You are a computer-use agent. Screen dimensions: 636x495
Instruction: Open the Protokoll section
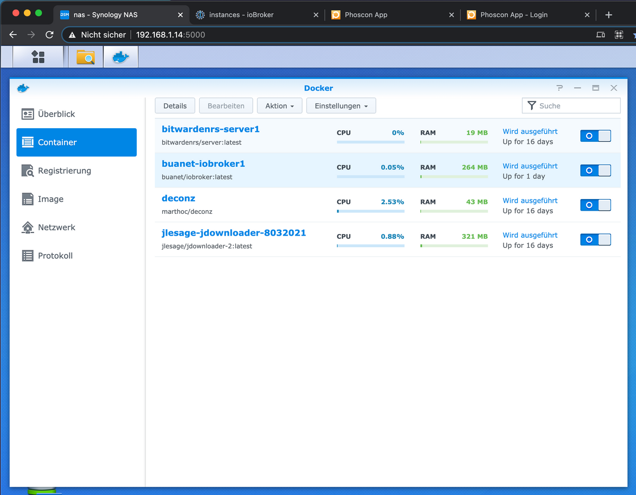(76, 256)
